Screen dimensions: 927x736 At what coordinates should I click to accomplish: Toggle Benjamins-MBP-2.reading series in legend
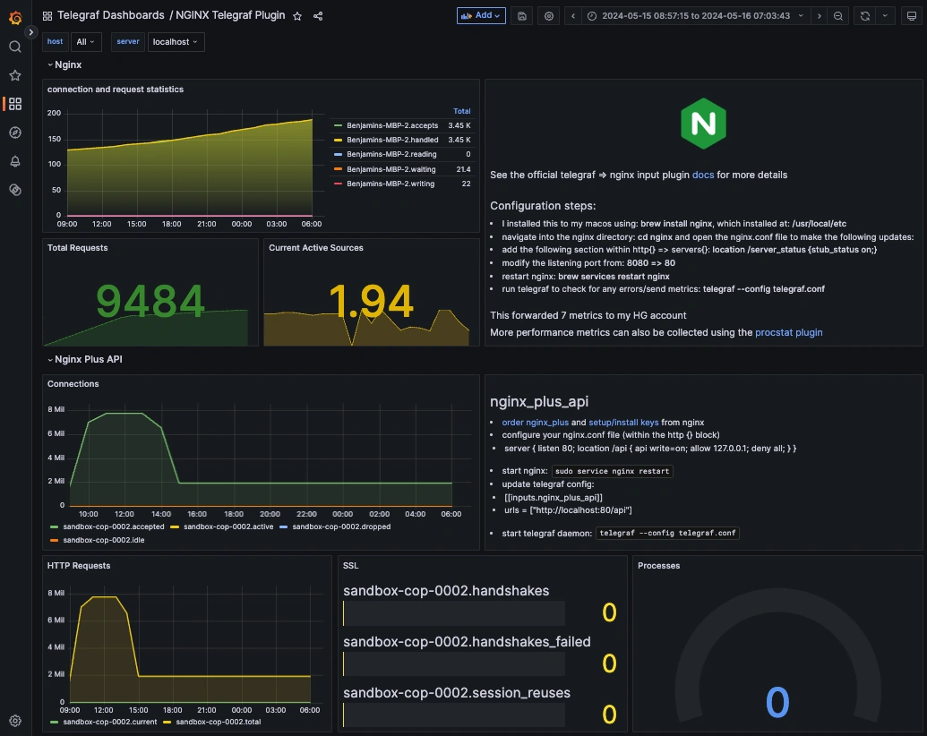[x=391, y=154]
